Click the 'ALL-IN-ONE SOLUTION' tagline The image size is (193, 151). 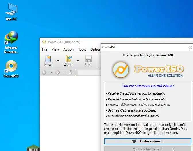(x=165, y=76)
